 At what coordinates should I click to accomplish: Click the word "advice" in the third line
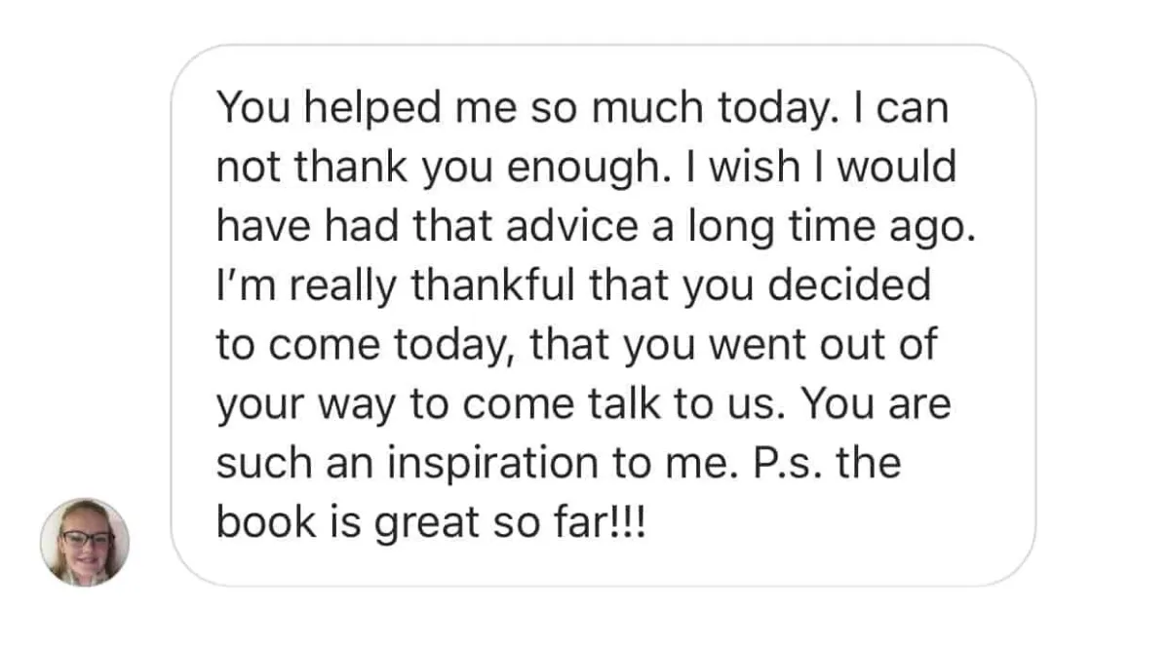[554, 226]
